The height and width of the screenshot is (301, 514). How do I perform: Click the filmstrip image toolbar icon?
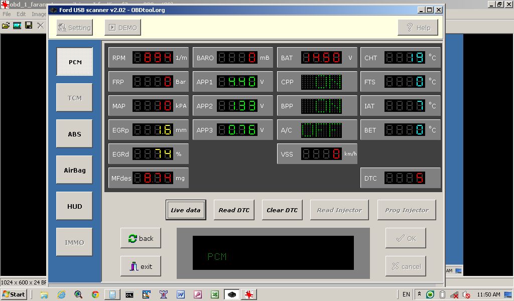pos(17,25)
